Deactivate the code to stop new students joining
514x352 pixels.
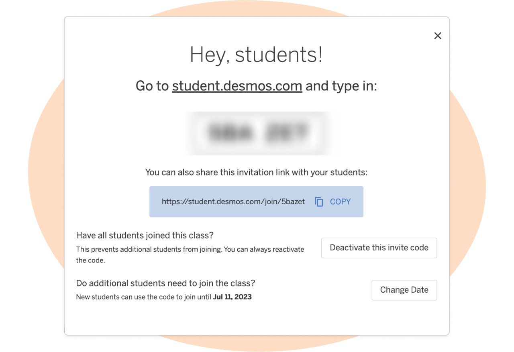pyautogui.click(x=379, y=248)
